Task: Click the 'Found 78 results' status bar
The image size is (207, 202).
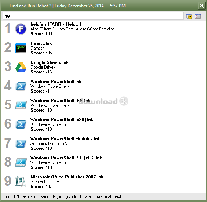Action: point(103,196)
